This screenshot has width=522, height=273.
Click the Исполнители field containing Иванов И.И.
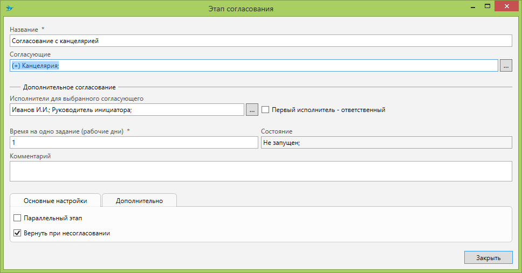tap(127, 110)
